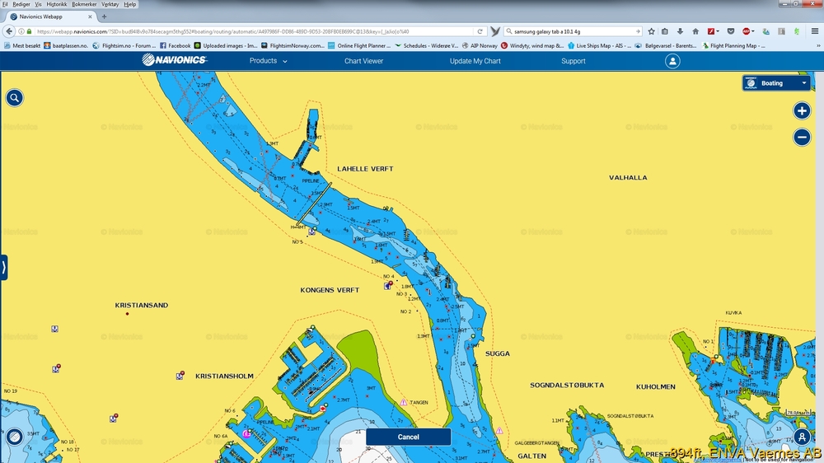The width and height of the screenshot is (824, 463).
Task: Open the chart search magnifier
Action: [15, 98]
